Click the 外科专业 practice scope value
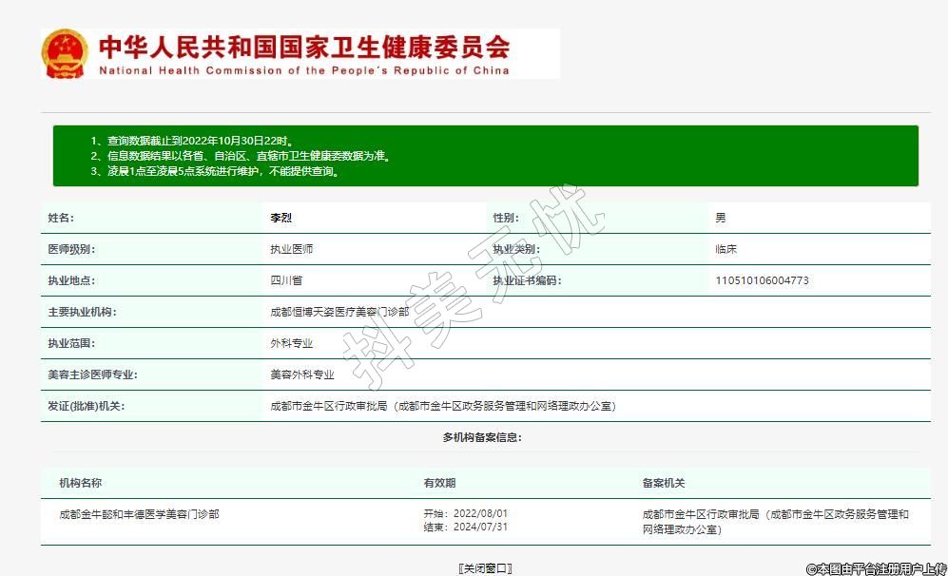948x576 pixels. 292,343
